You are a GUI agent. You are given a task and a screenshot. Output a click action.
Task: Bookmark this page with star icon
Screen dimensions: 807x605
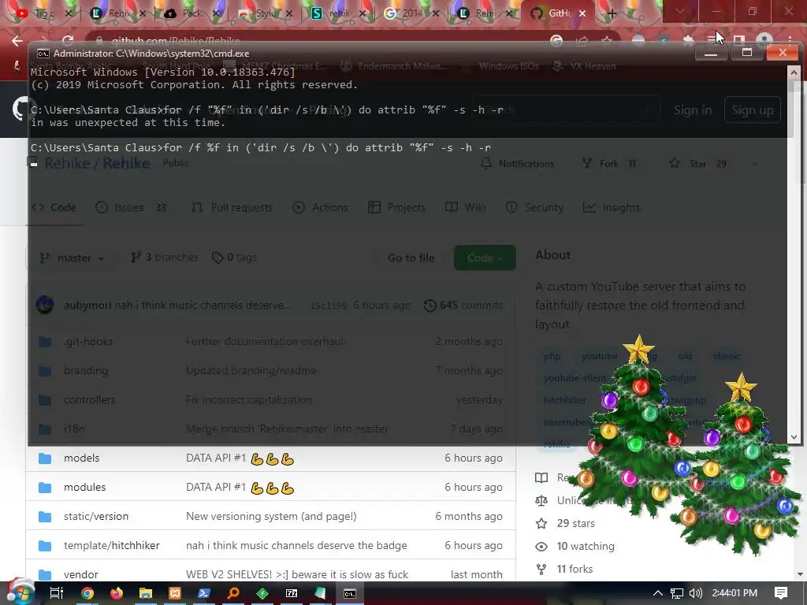[x=607, y=41]
